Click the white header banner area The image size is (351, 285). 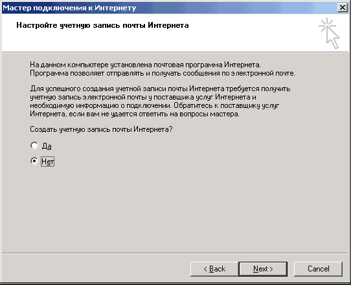(x=175, y=33)
